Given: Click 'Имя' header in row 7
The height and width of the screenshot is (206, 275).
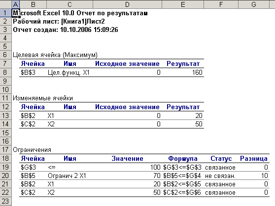Looking at the screenshot, I should 70,64.
